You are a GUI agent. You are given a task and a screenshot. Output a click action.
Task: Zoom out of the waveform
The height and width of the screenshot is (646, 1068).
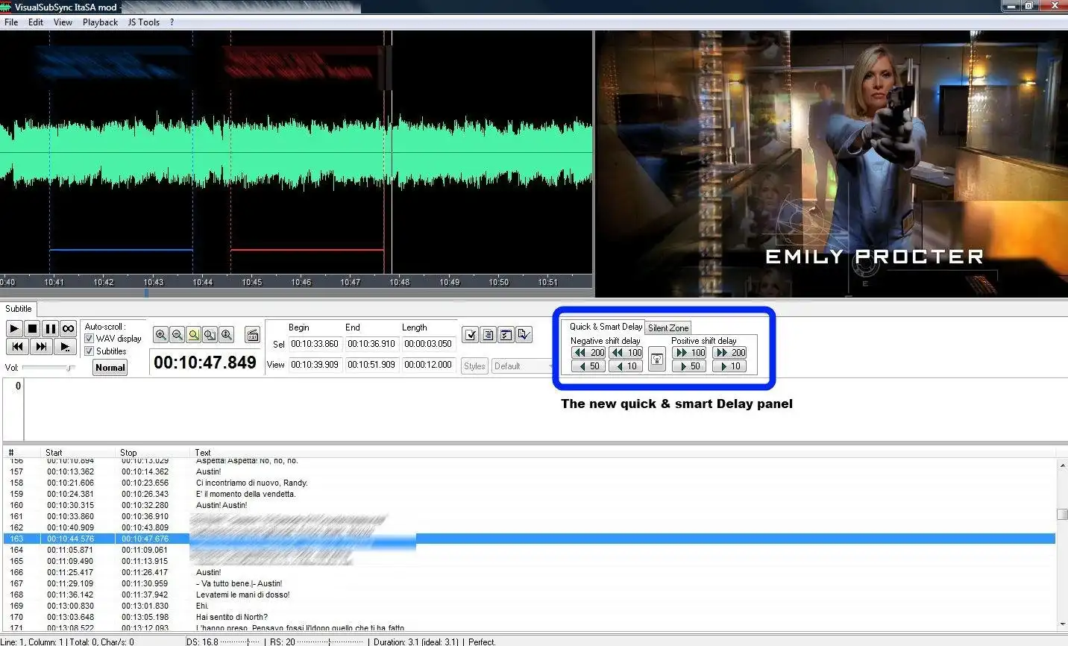[178, 335]
